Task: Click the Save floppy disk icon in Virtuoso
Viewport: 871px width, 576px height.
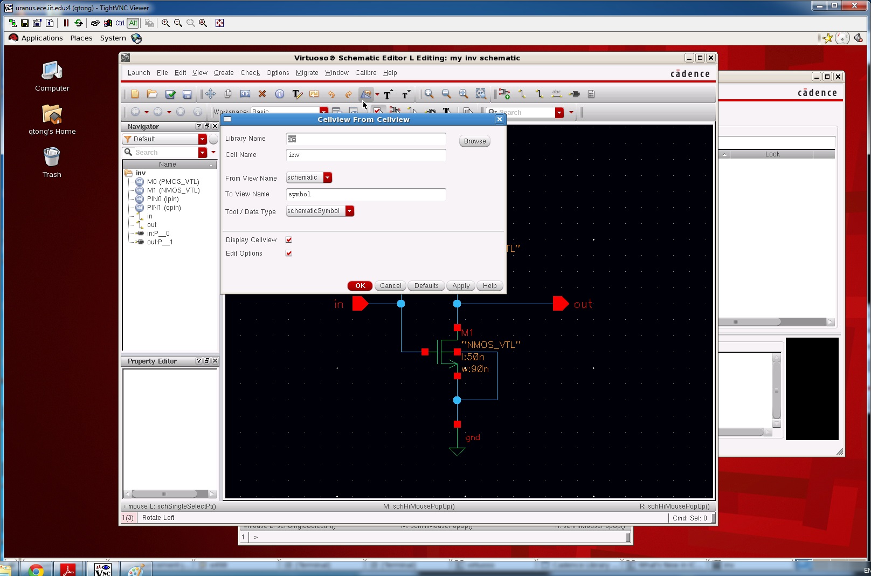Action: (187, 94)
